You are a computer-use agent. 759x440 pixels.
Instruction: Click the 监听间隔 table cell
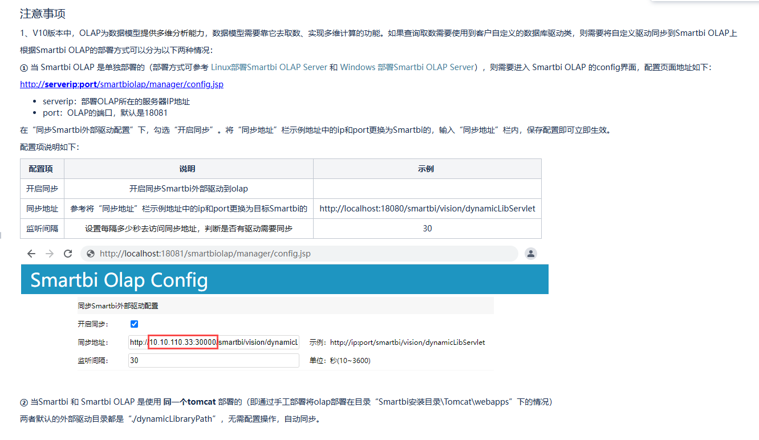point(42,229)
